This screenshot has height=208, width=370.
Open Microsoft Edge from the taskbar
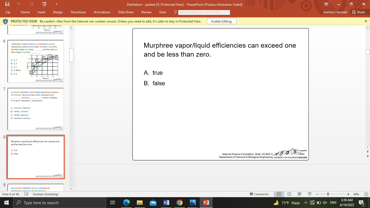pos(126,203)
